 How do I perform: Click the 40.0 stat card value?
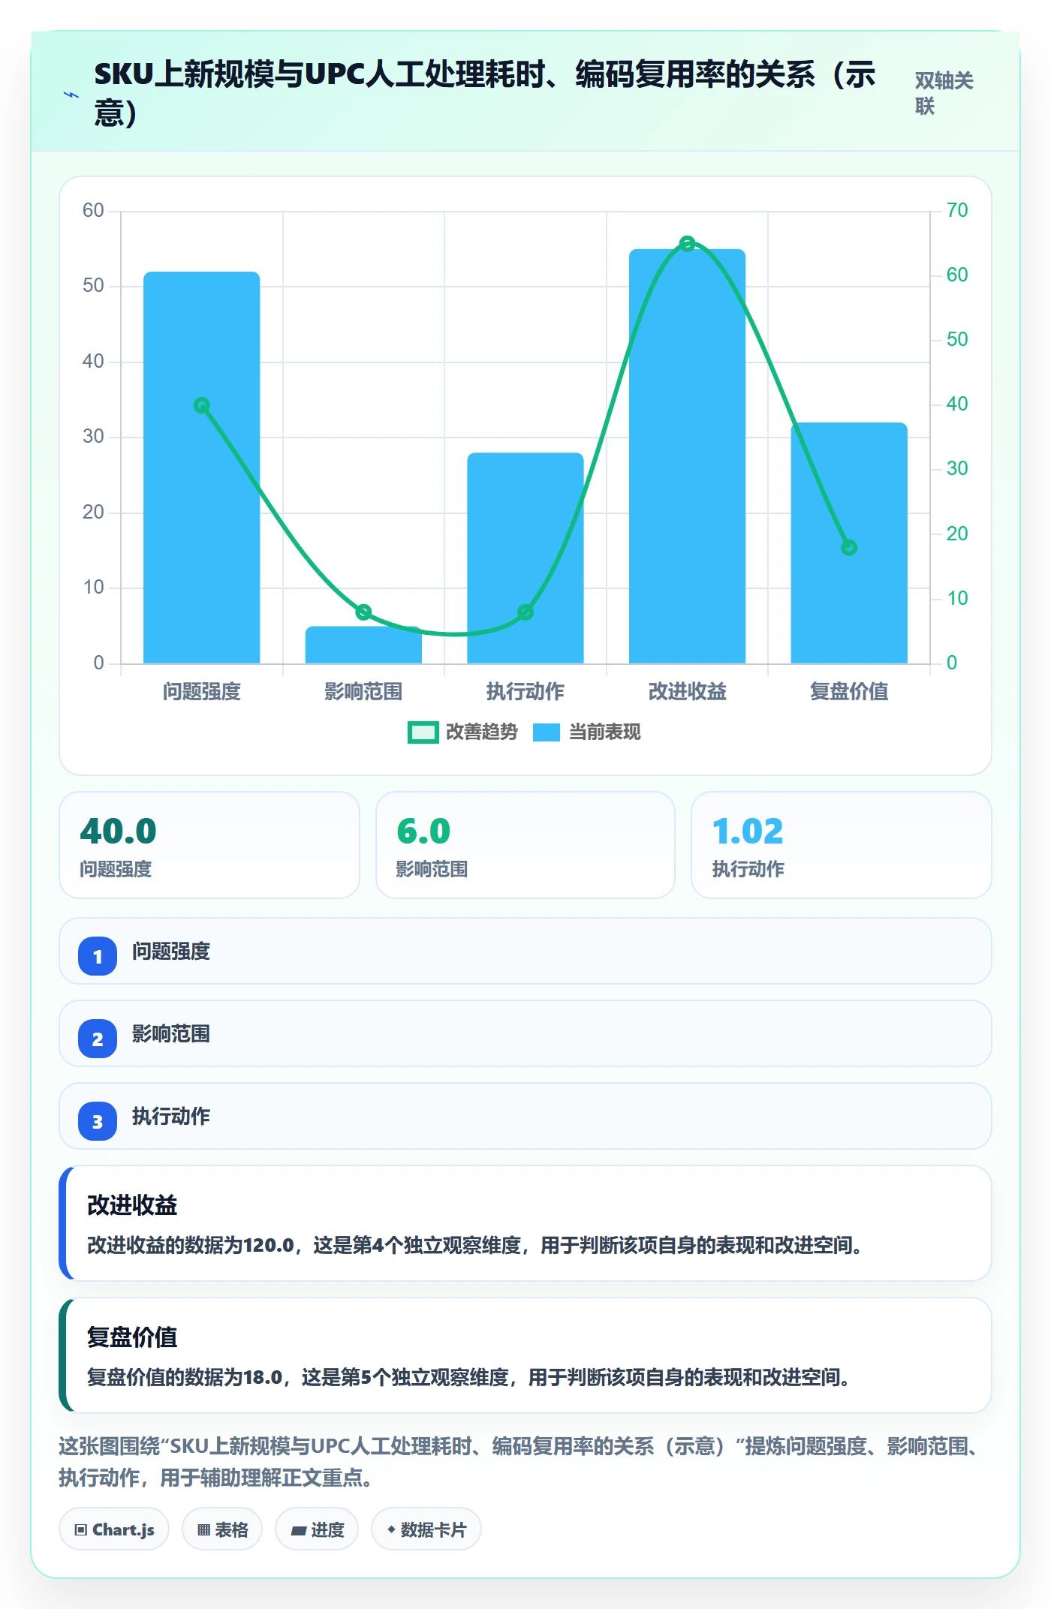118,831
